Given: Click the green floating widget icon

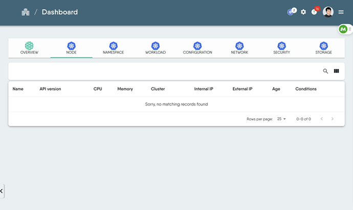Looking at the screenshot, I should [x=343, y=29].
